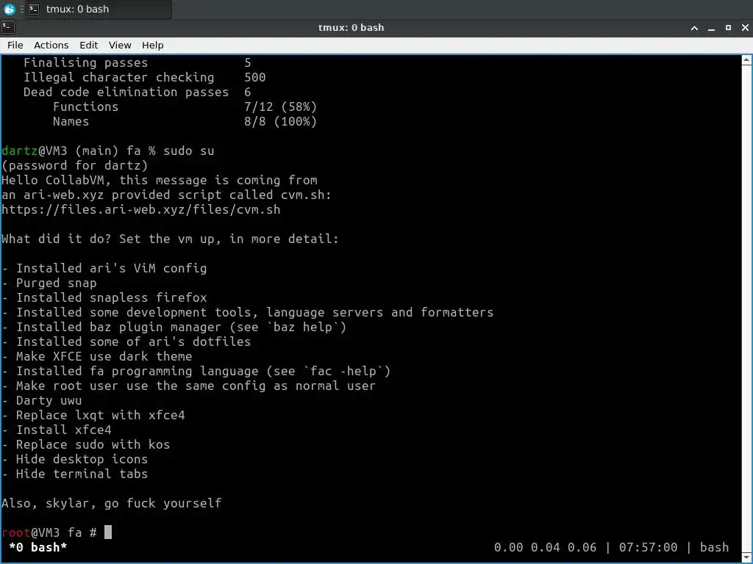Click the 'sudo su' command text
Viewport: 753px width, 564px height.
coord(189,151)
